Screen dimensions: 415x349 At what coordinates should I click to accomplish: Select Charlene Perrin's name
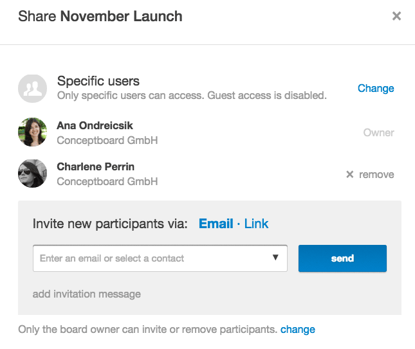click(95, 167)
